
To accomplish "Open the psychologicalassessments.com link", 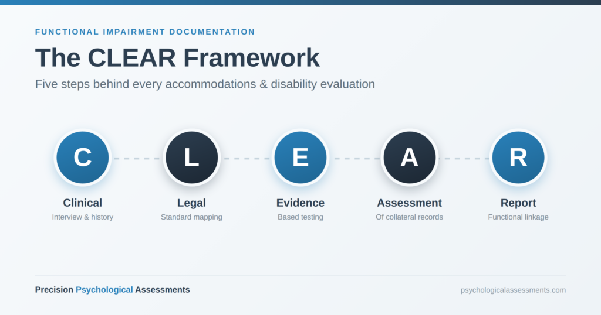I will [513, 290].
